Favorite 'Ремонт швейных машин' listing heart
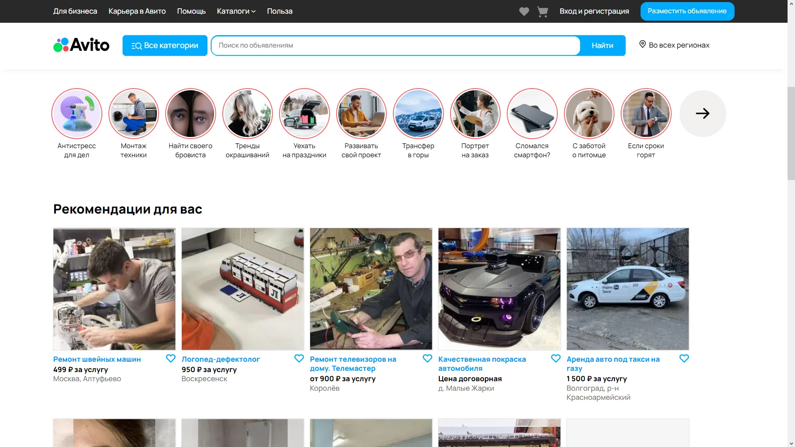The image size is (795, 447). (171, 358)
